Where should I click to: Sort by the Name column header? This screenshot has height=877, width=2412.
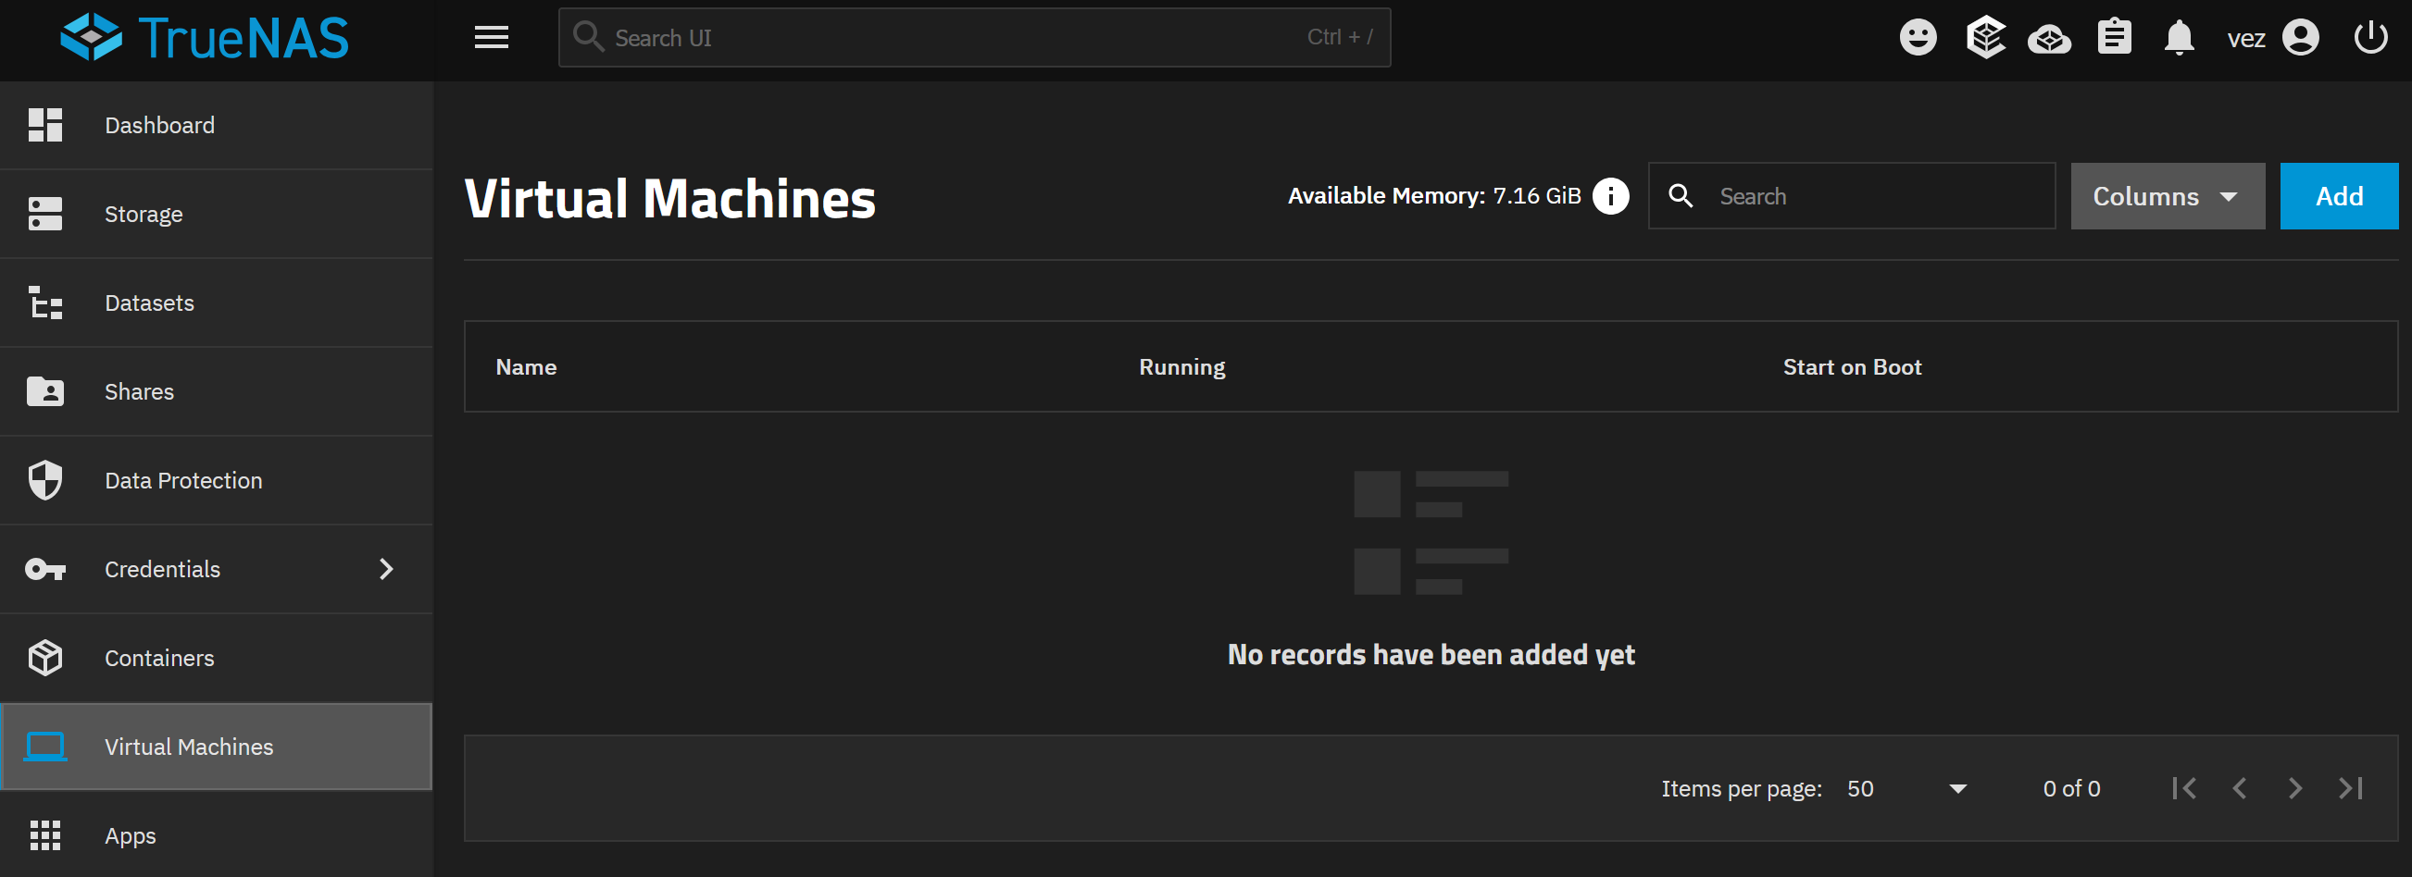click(x=525, y=367)
